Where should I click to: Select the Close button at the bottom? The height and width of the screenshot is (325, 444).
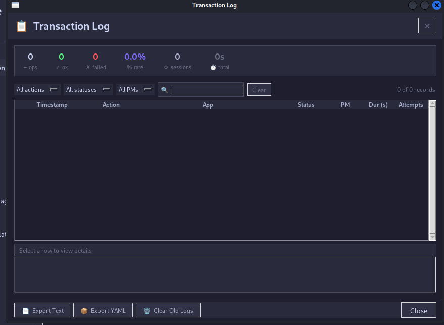tap(418, 310)
